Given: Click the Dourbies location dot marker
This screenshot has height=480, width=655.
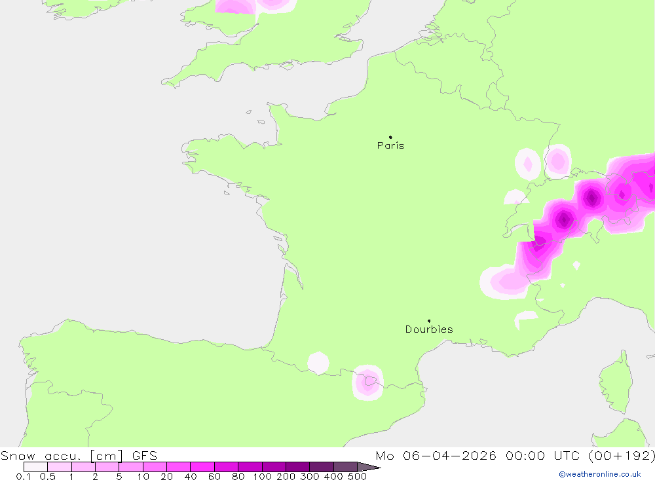Looking at the screenshot, I should (429, 321).
